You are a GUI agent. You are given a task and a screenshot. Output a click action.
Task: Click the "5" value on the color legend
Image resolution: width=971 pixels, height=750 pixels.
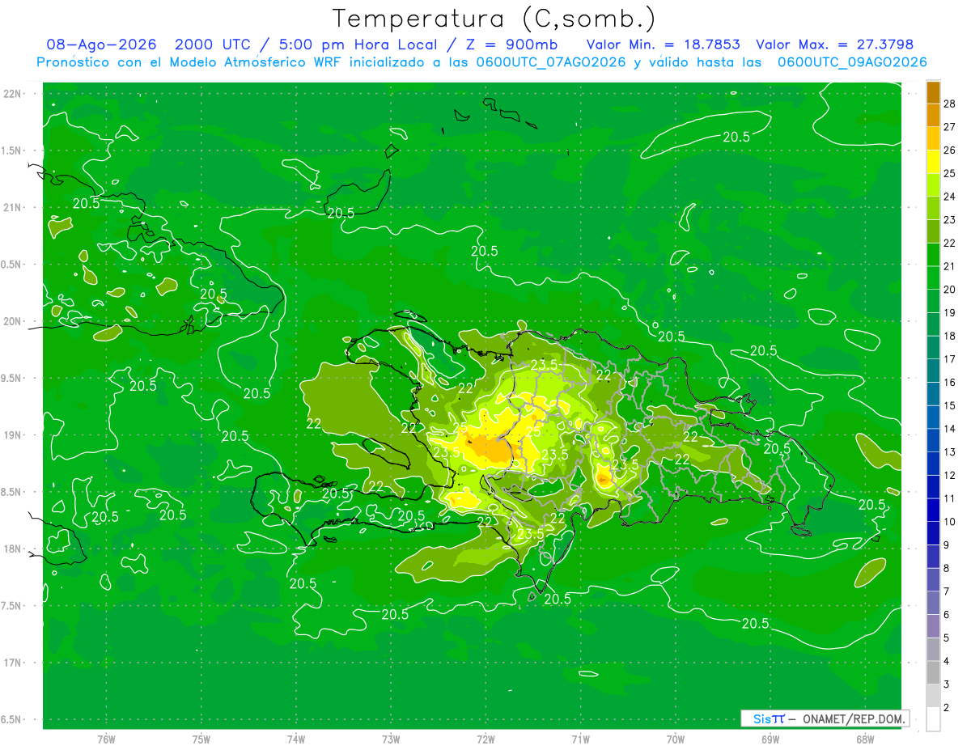[x=947, y=638]
